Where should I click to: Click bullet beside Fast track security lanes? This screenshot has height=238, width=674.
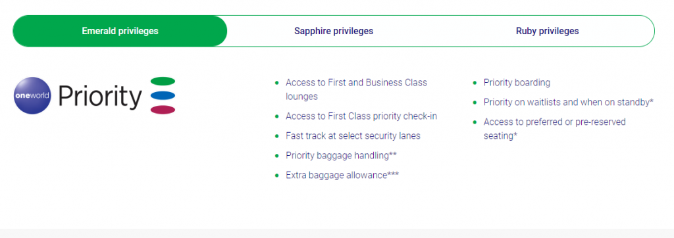(x=277, y=135)
